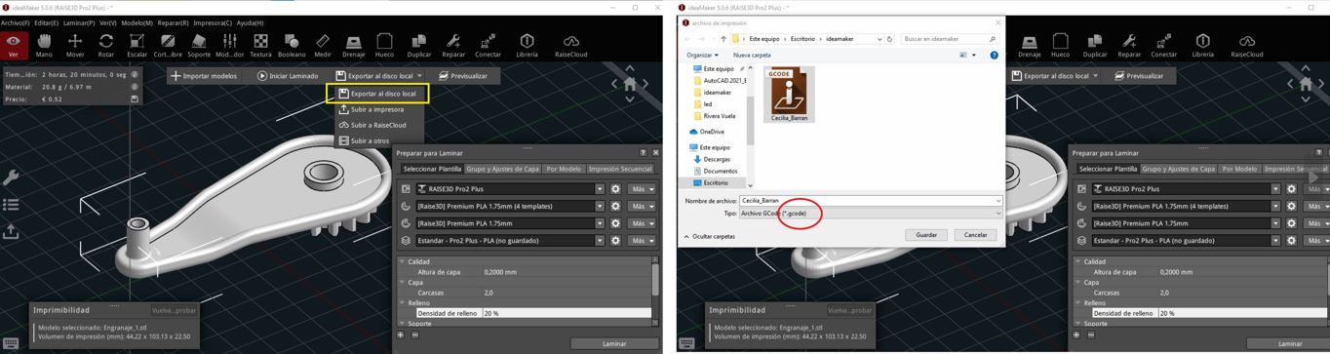This screenshot has height=354, width=1330.
Task: Click the home view icon in left viewport
Action: pos(630,85)
